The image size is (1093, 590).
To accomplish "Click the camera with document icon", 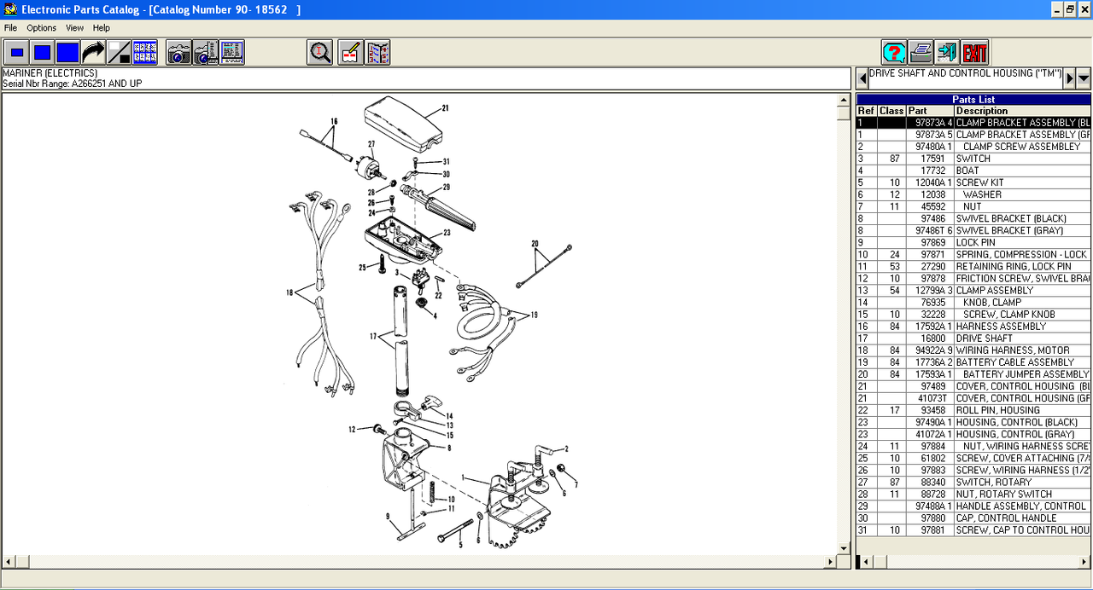I will click(205, 52).
